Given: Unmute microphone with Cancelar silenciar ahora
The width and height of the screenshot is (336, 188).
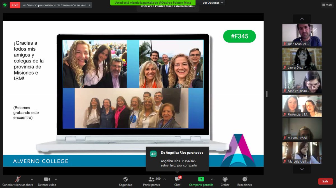Looking at the screenshot, I should pyautogui.click(x=18, y=181).
